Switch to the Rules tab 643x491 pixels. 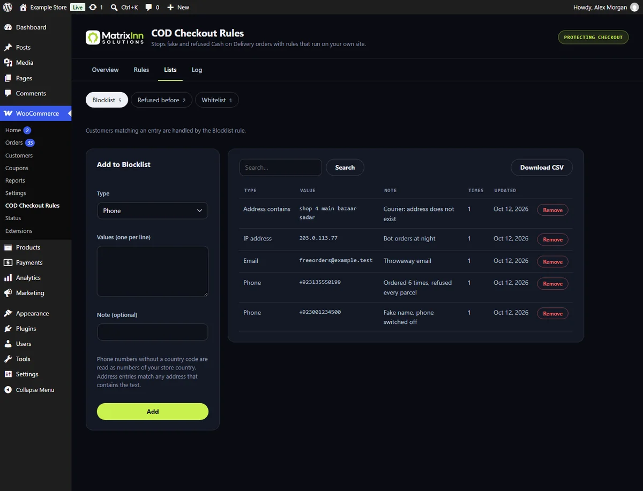[x=141, y=70]
